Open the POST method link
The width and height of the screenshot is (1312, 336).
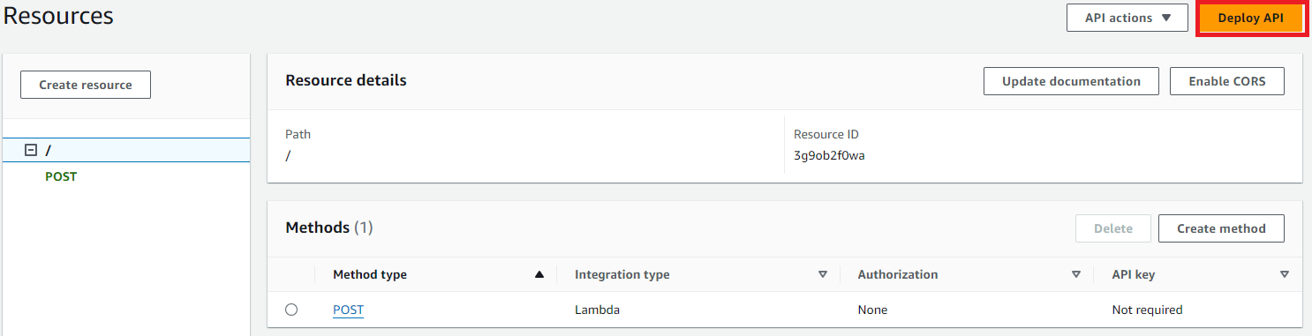coord(348,310)
